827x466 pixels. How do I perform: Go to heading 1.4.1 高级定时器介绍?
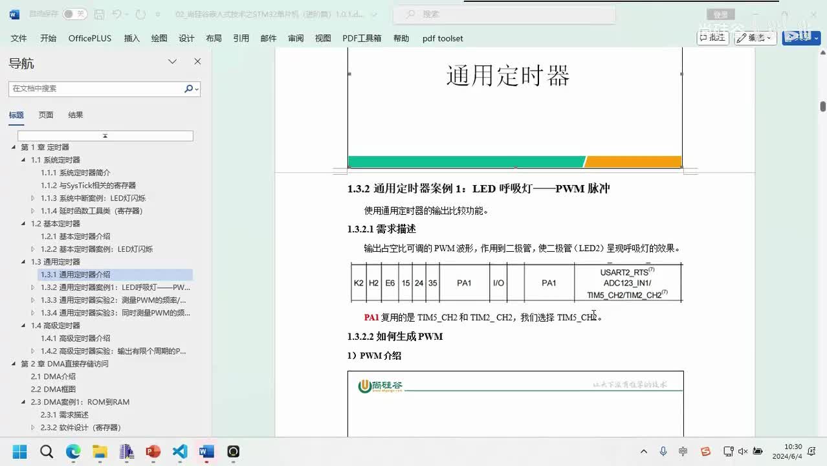tap(76, 338)
